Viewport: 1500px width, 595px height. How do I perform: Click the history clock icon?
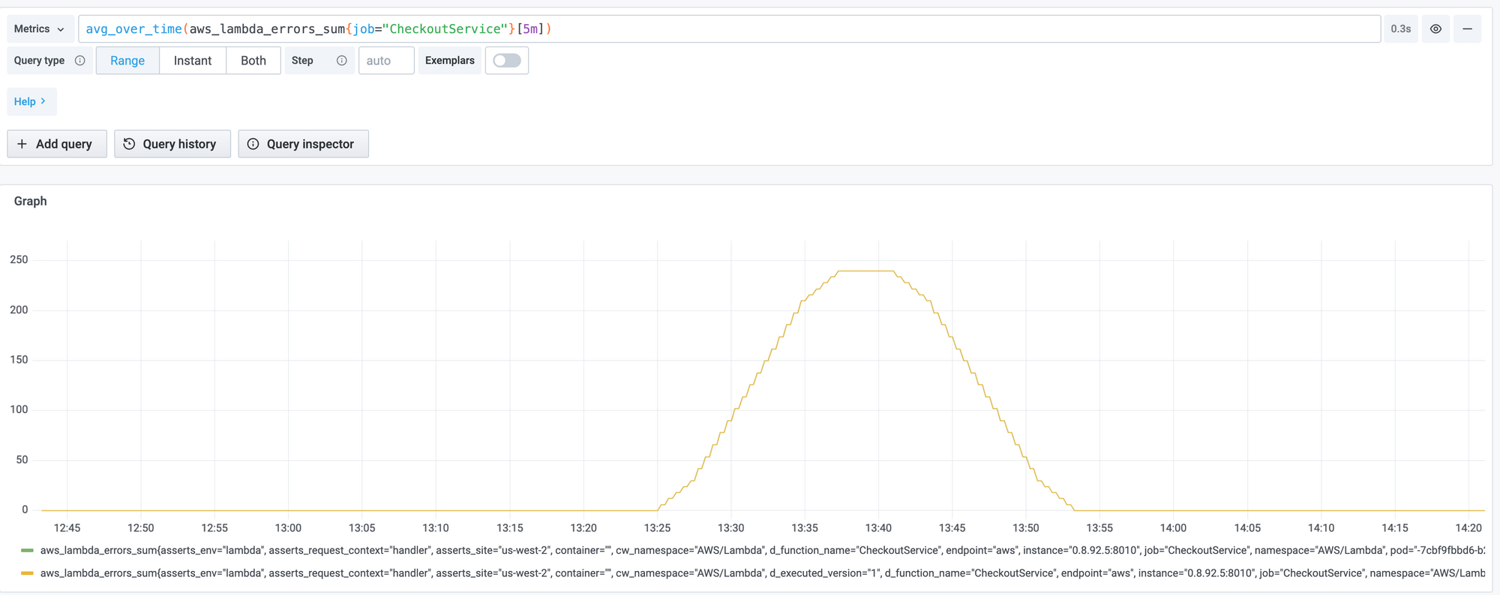(x=129, y=144)
